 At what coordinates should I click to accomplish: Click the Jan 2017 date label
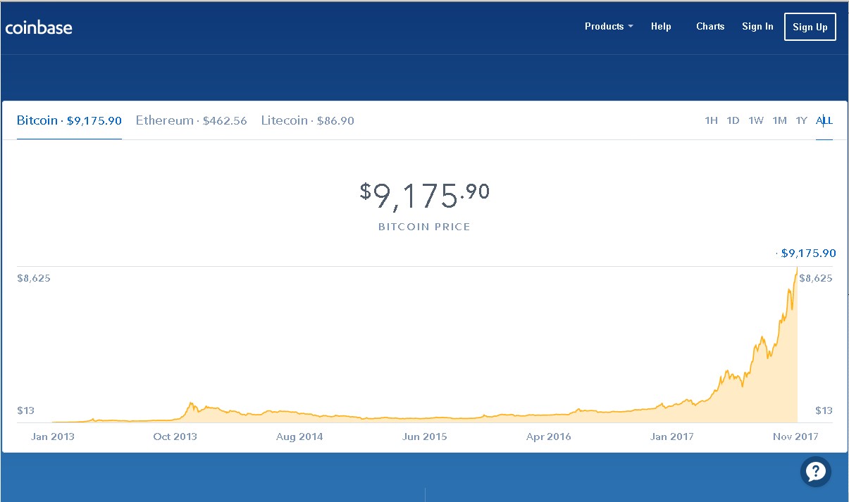(672, 437)
